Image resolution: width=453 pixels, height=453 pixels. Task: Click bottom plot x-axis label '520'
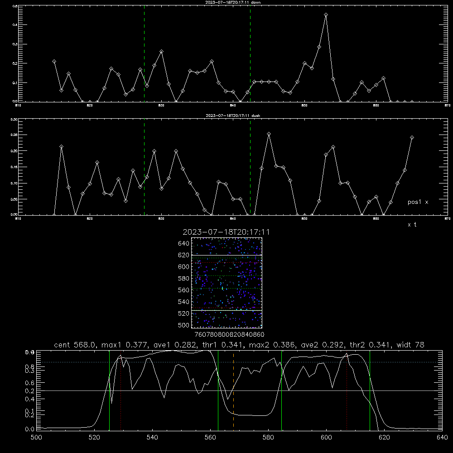pyautogui.click(x=94, y=437)
